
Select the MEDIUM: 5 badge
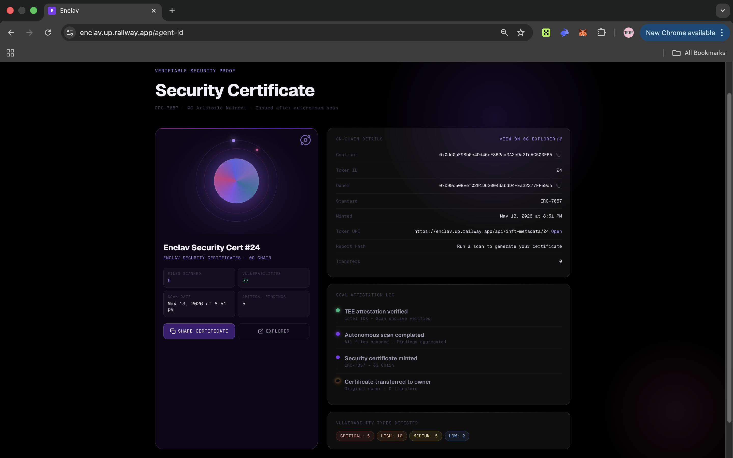pyautogui.click(x=426, y=436)
